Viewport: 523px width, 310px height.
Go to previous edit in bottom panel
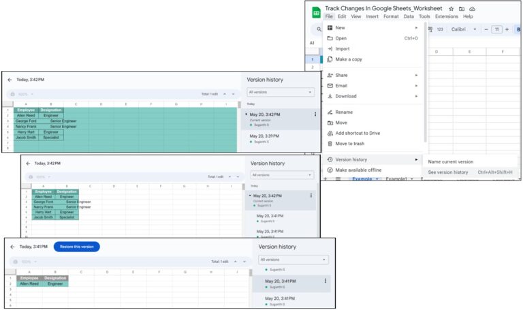click(x=236, y=262)
